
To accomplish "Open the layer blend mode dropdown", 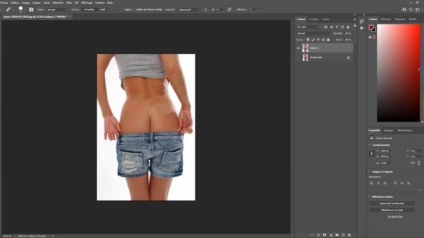I will 313,34.
